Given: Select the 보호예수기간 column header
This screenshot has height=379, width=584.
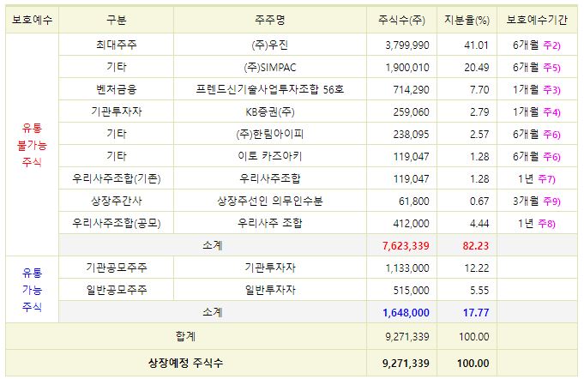Looking at the screenshot, I should point(537,20).
